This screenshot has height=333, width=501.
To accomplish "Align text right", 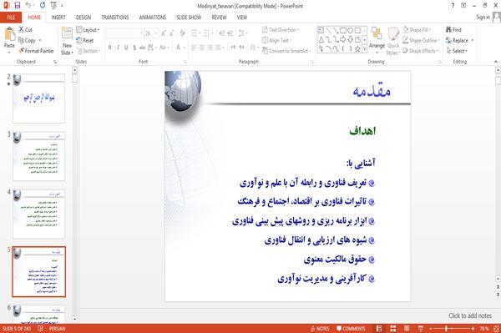I will click(210, 48).
